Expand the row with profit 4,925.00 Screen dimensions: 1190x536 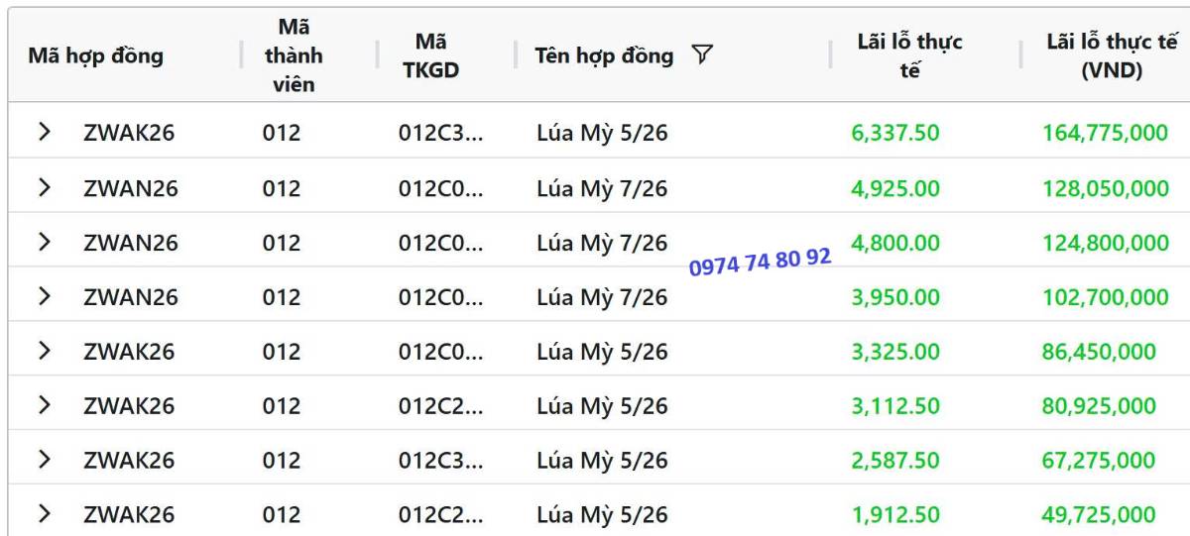point(44,186)
